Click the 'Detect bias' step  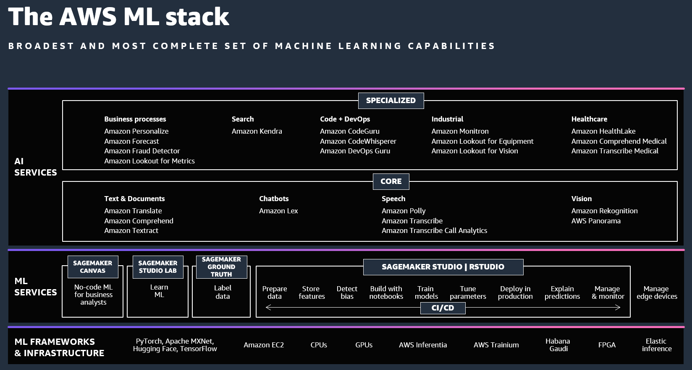(x=347, y=292)
